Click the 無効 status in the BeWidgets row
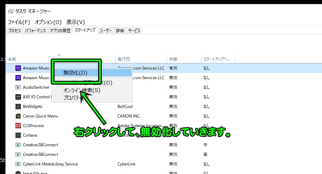 [173, 107]
